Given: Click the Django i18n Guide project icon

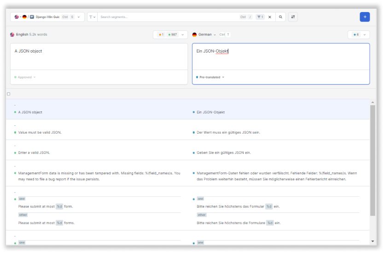Looking at the screenshot, I should [x=32, y=17].
